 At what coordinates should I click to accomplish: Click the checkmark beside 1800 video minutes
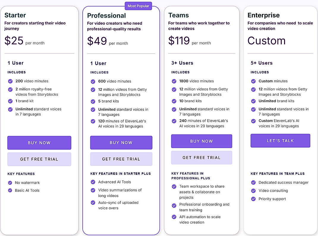coord(174,81)
